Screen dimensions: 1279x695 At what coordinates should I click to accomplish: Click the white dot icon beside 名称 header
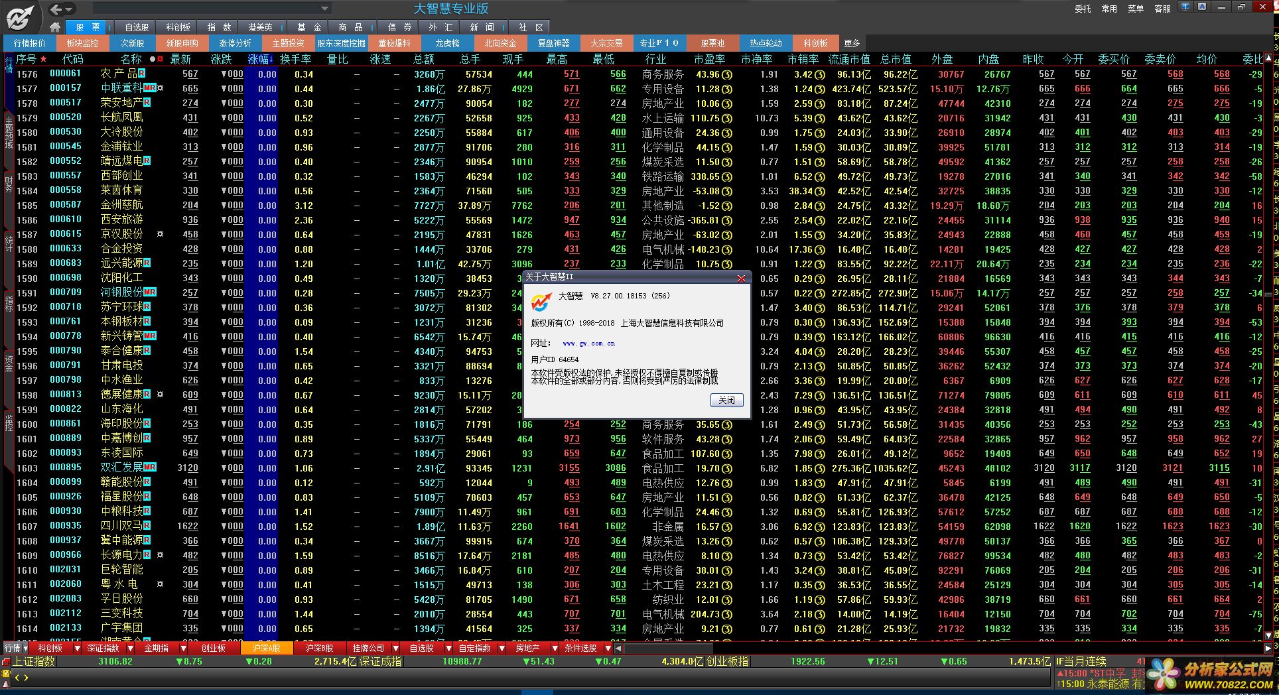point(153,59)
